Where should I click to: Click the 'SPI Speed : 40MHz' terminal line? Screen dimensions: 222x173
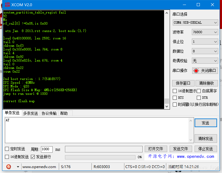click(x=19, y=82)
